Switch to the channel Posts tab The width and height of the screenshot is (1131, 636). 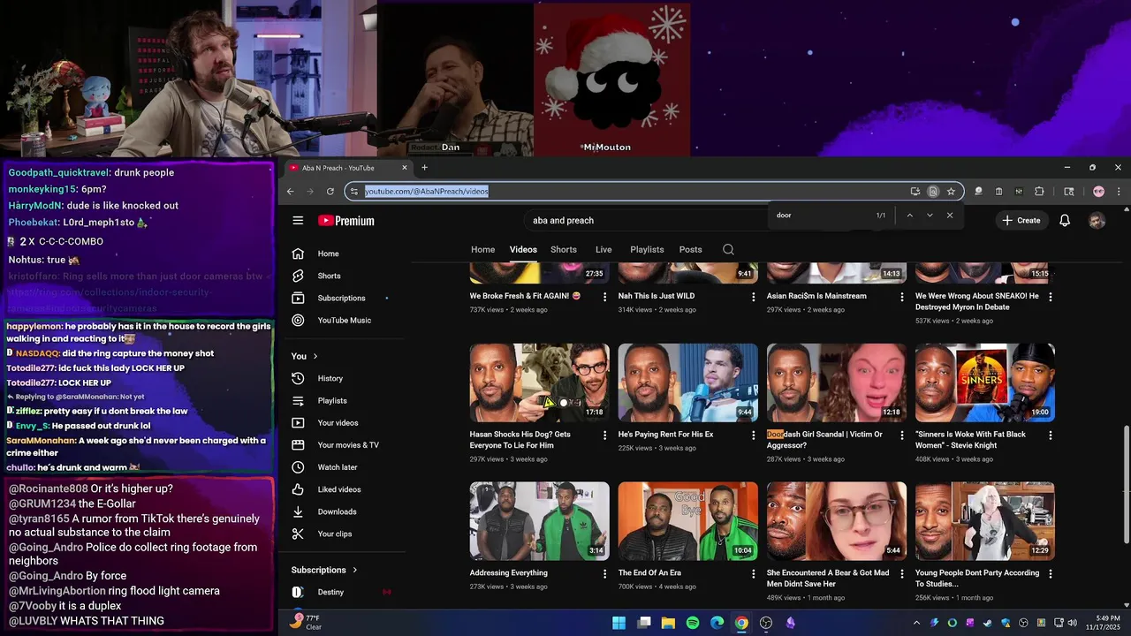690,249
